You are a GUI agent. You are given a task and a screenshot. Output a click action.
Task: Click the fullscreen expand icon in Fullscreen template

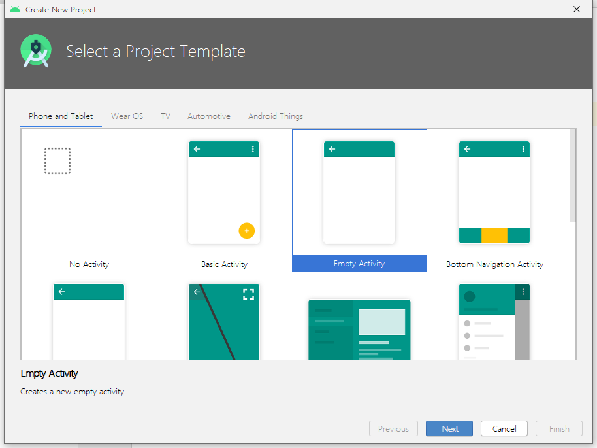[249, 294]
